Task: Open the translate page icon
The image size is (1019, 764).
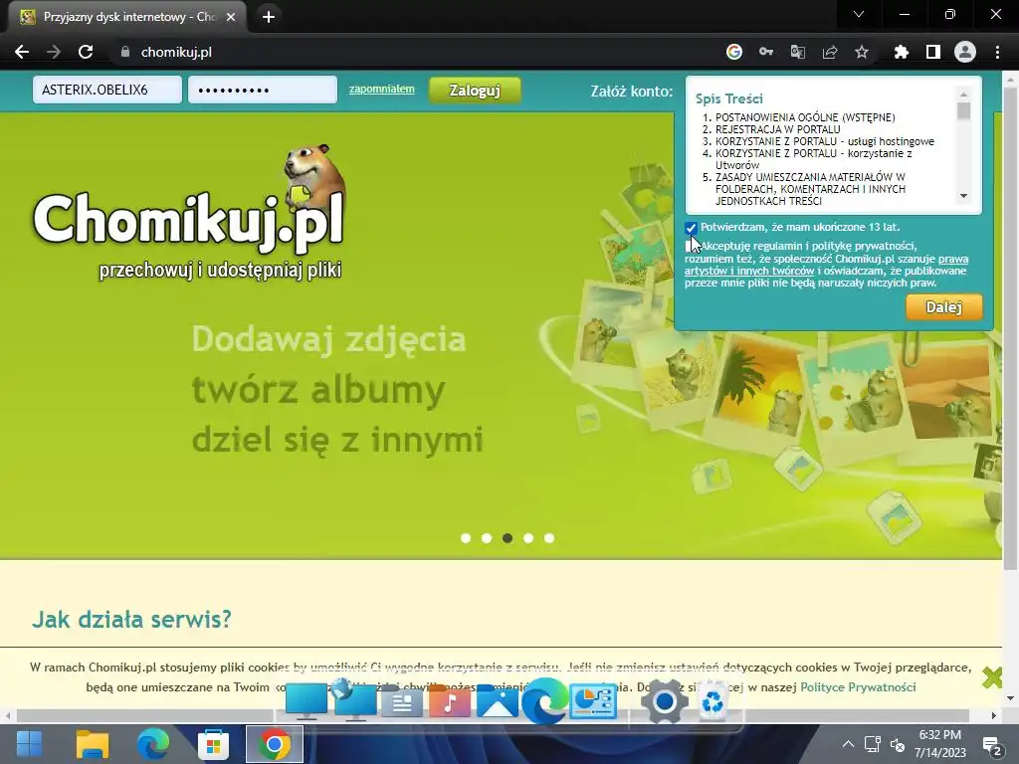Action: pyautogui.click(x=797, y=52)
